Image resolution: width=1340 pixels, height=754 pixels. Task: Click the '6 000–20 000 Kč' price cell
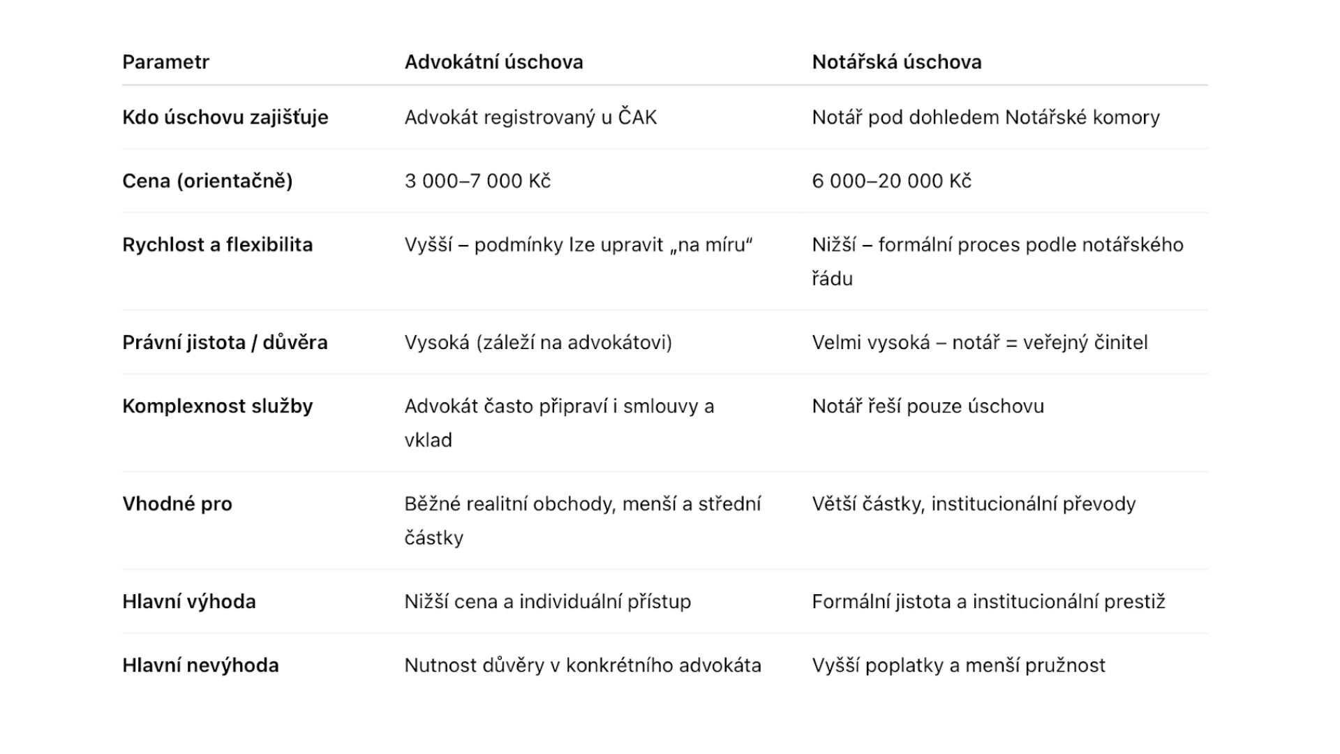(891, 181)
